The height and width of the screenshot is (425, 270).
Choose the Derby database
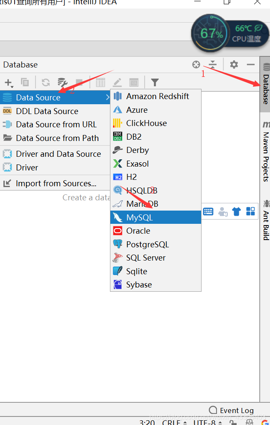156,150
